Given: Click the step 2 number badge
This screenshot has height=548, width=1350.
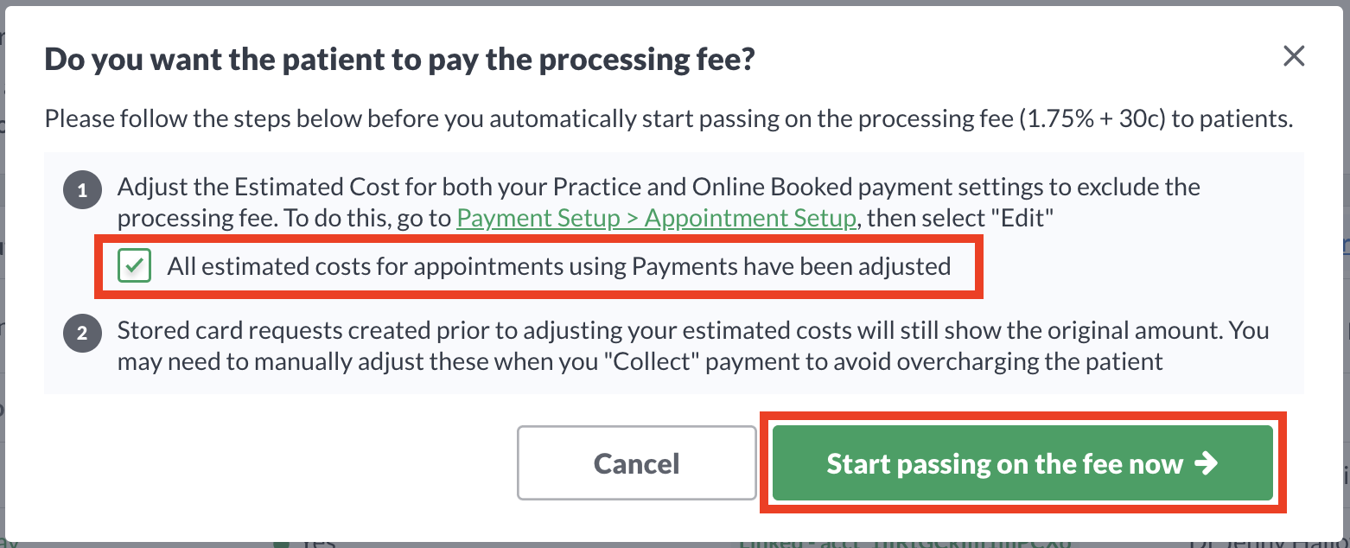Looking at the screenshot, I should [x=82, y=334].
